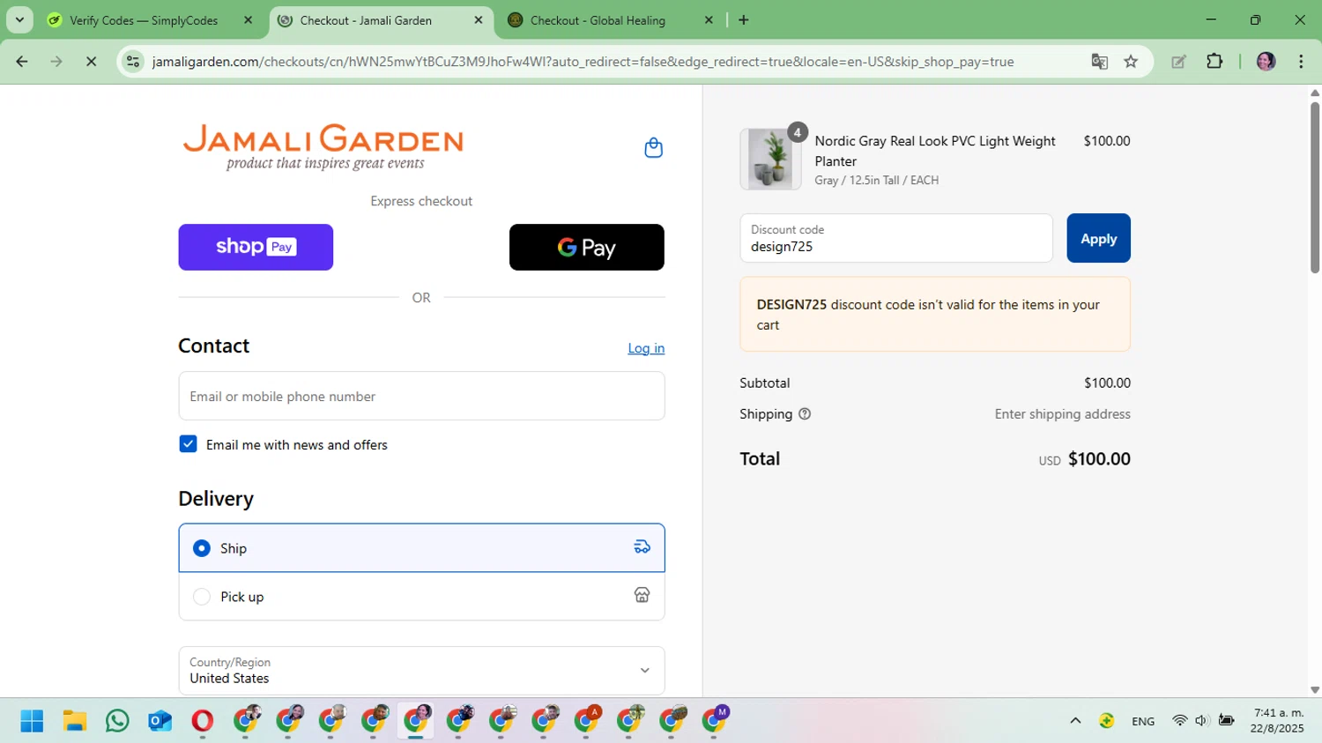Viewport: 1322px width, 743px height.
Task: Switch to Checkout Global Healing tab
Action: pyautogui.click(x=598, y=20)
